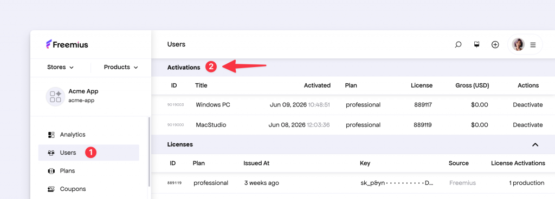
Task: Click the MacStudio title cell
Action: (x=211, y=125)
